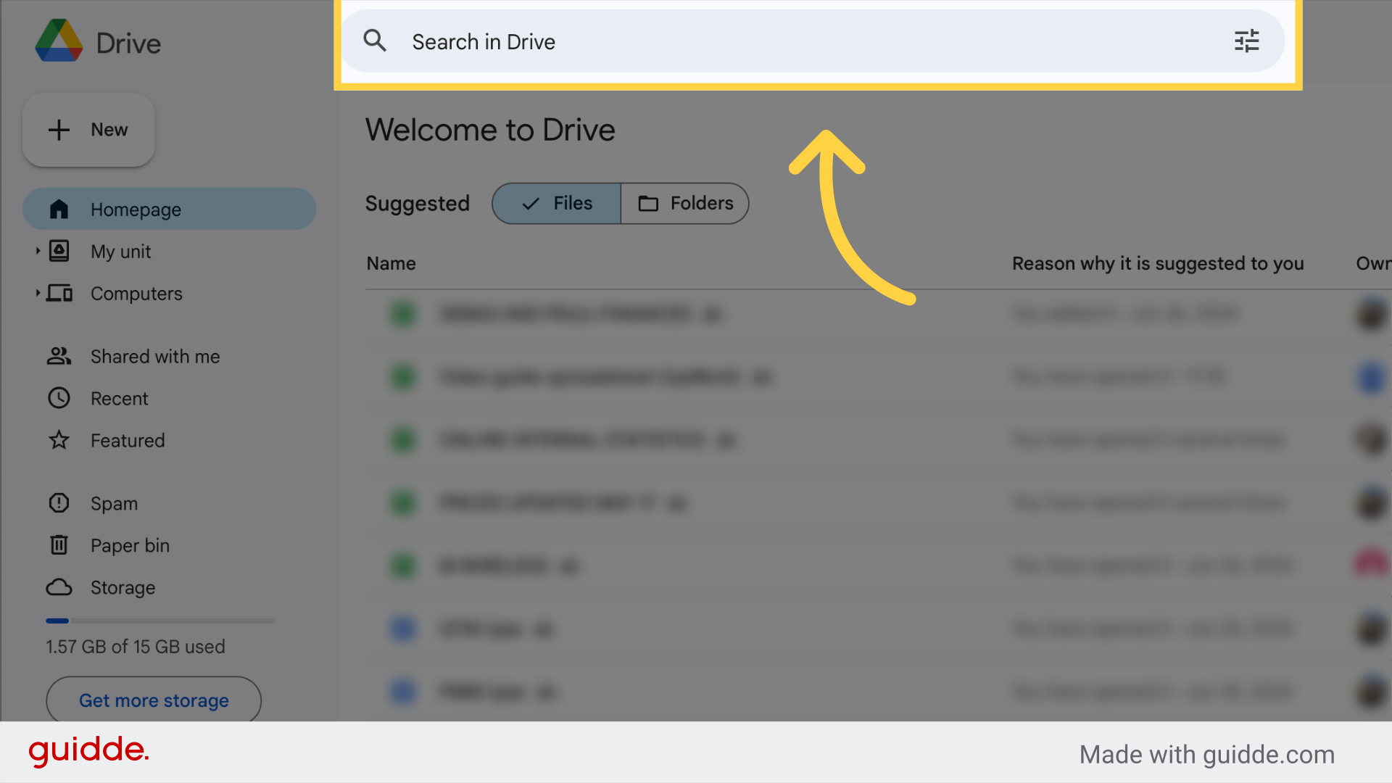Enable the Folders suggestion filter
The image size is (1392, 783).
tap(684, 203)
